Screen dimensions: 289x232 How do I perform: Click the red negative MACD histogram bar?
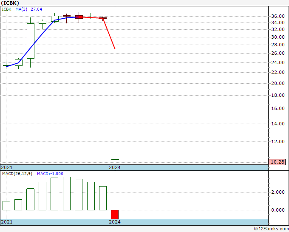(115, 215)
